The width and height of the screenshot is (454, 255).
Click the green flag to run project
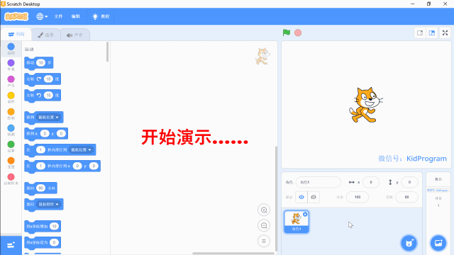pyautogui.click(x=287, y=33)
